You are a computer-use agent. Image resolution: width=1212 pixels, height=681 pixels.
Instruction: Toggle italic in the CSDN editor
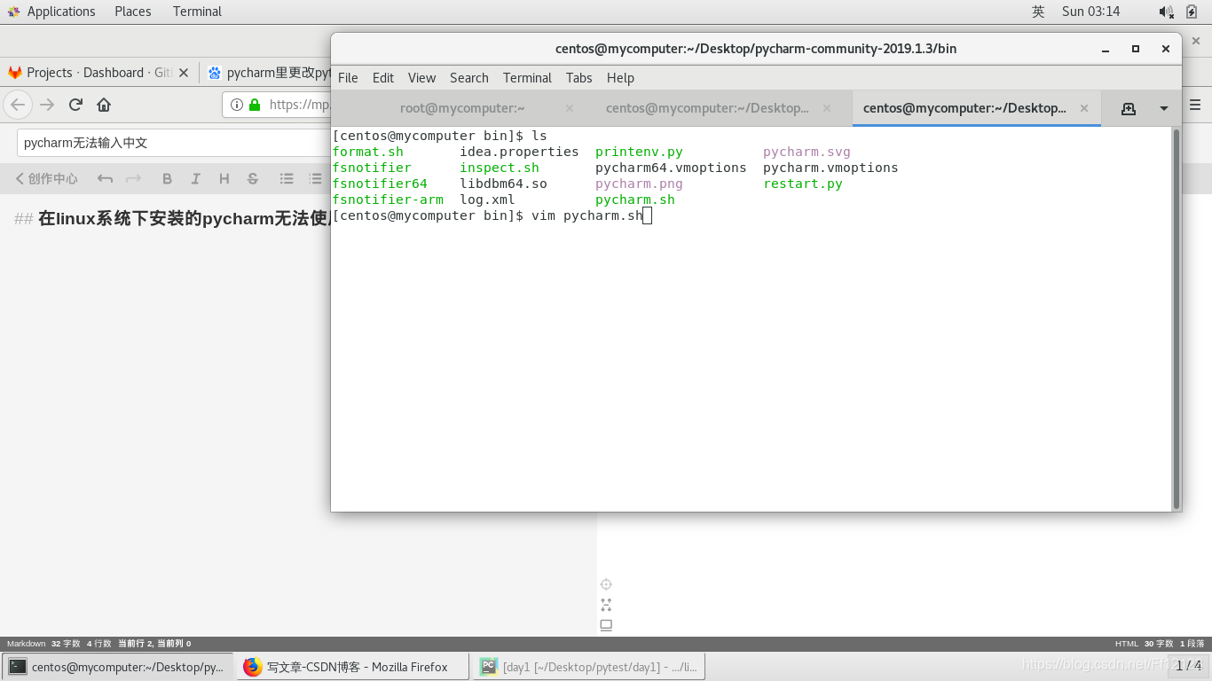coord(195,178)
